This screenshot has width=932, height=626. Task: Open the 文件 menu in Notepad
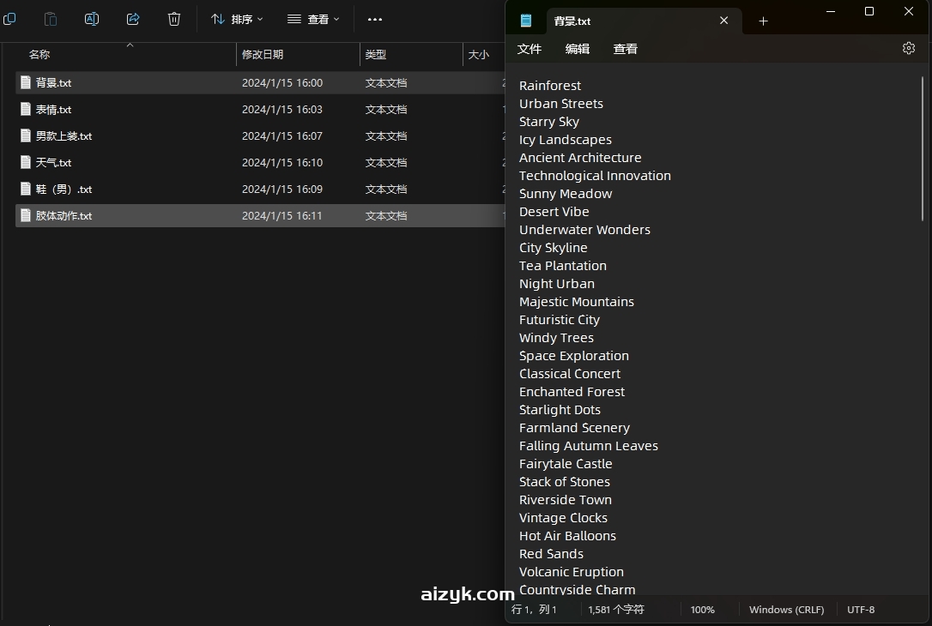click(x=530, y=49)
